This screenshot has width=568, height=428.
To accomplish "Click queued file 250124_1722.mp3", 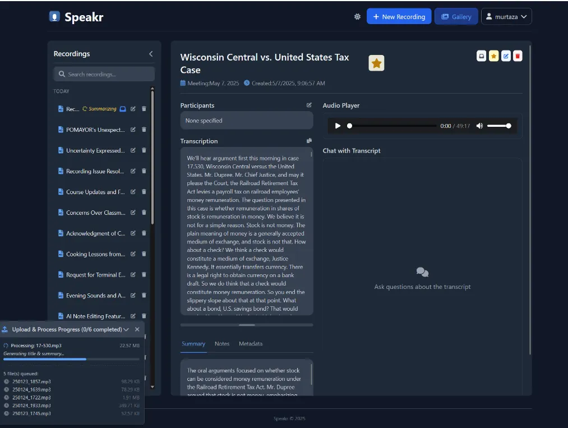I will click(31, 397).
